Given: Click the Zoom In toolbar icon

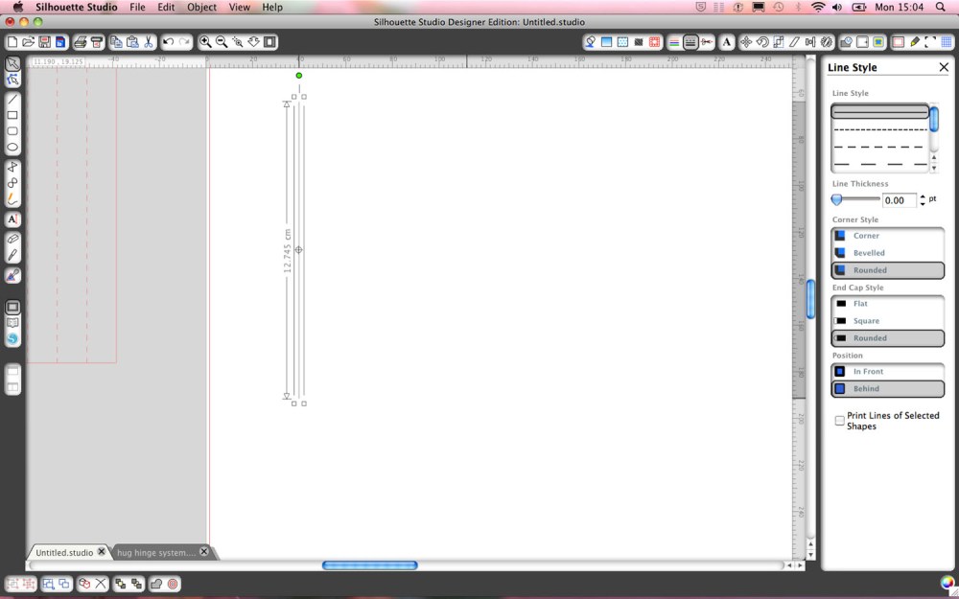Looking at the screenshot, I should pyautogui.click(x=204, y=41).
